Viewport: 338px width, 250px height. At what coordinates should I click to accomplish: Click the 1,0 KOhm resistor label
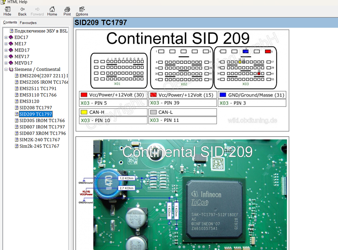point(126,178)
